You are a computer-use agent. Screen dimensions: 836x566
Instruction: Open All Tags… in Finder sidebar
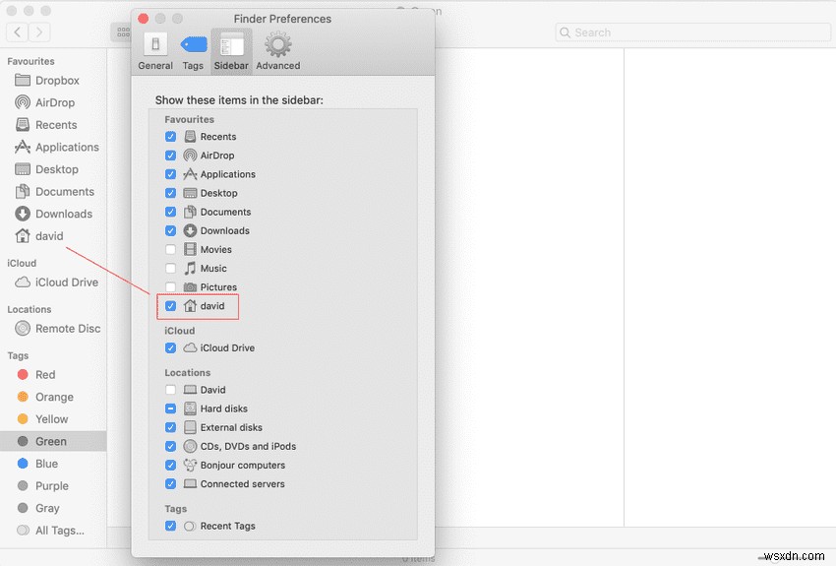(53, 531)
